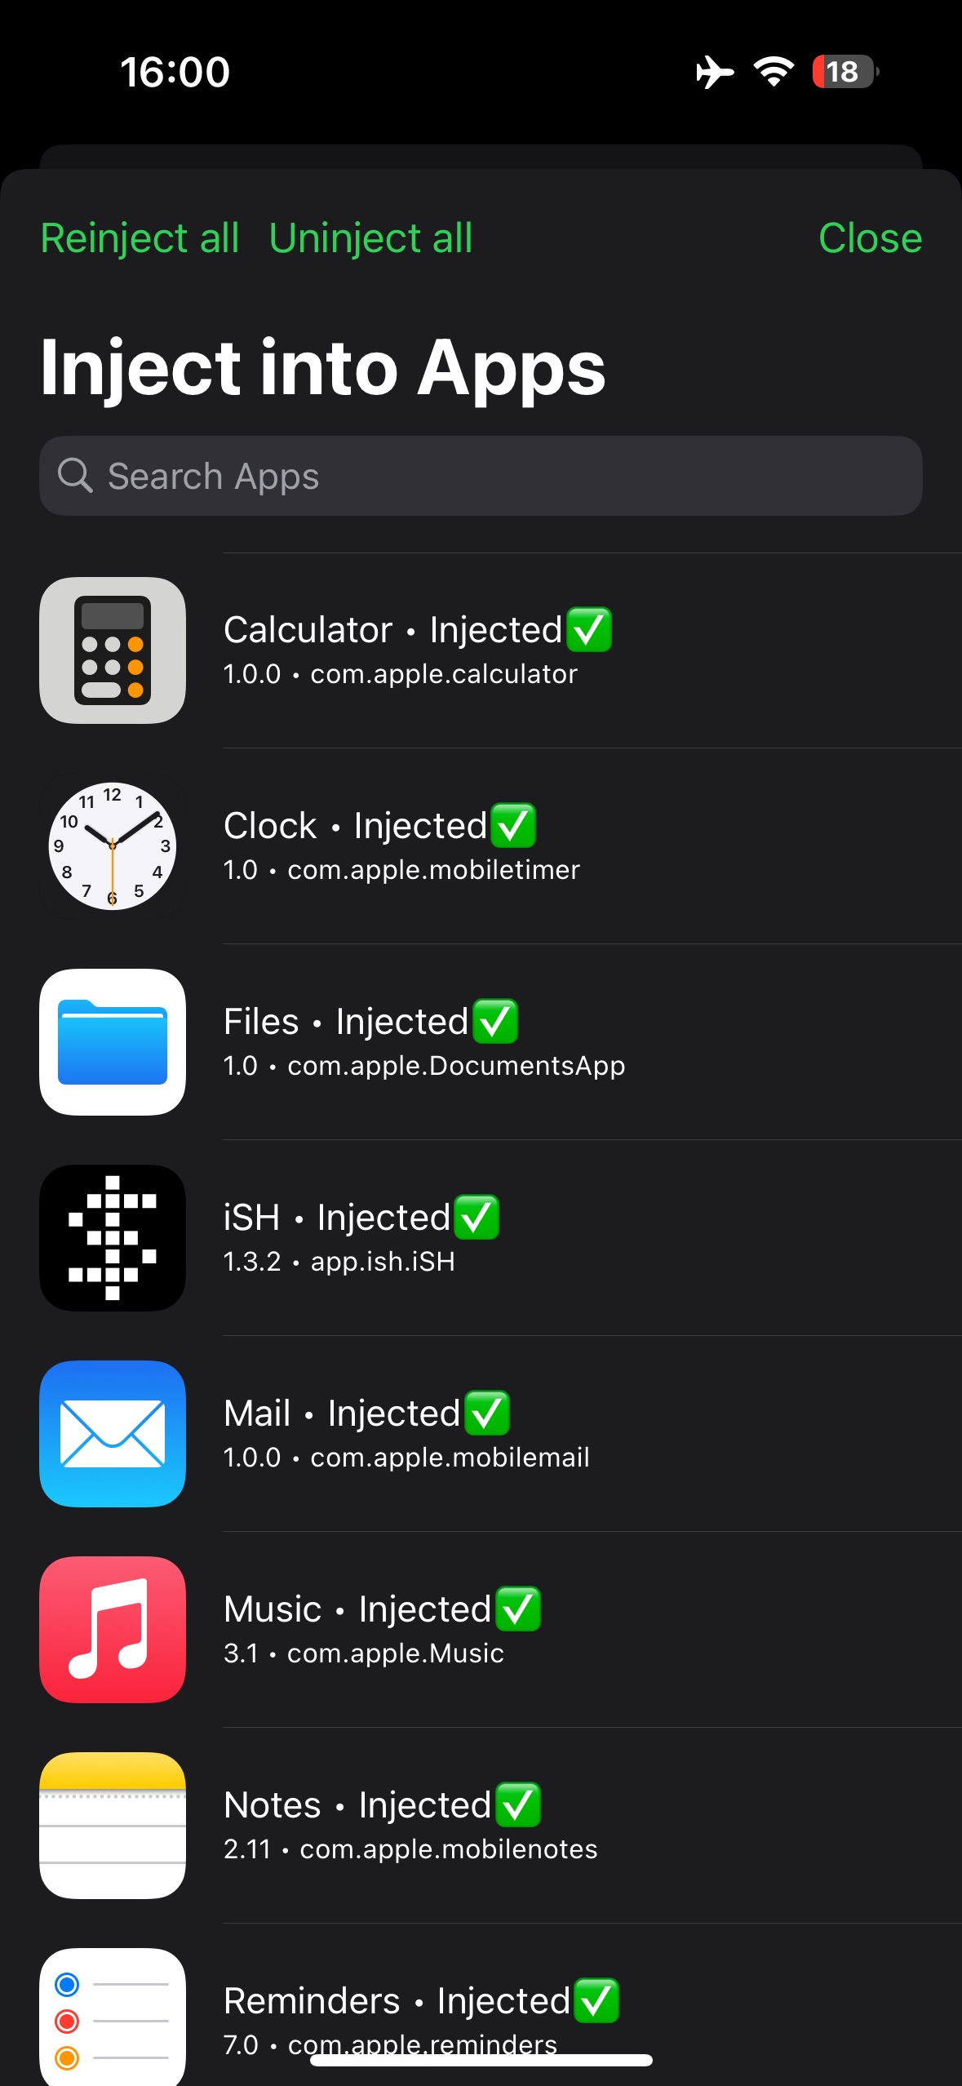Click the search magnifier icon
Screen dimensions: 962x2086
pos(75,476)
